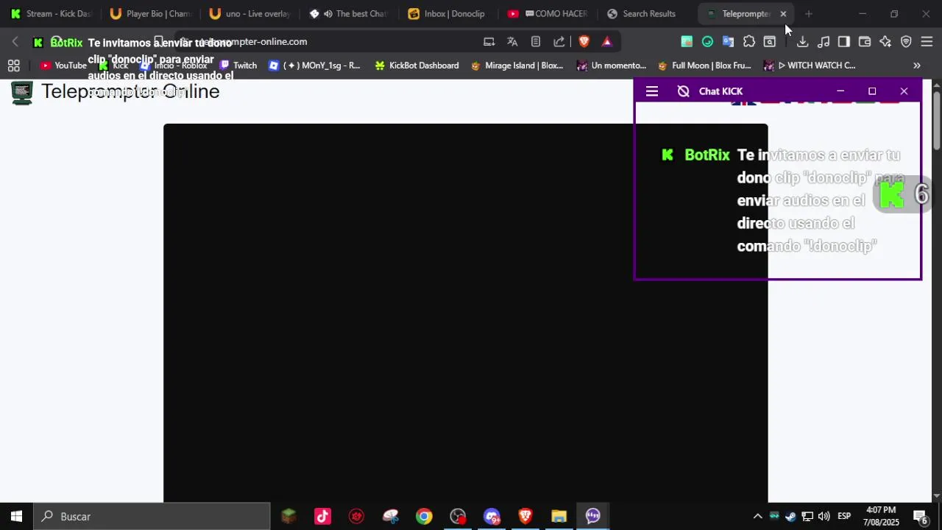Click the Teleprompter Online logo icon
Screen dimensions: 942x530
pos(22,93)
